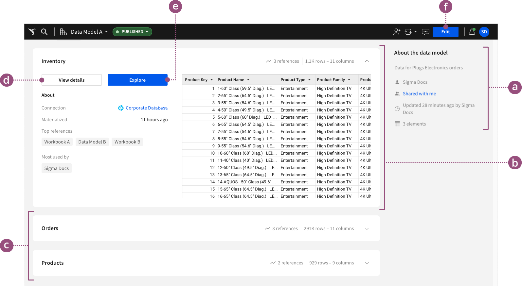Click the Explore button
The image size is (522, 286).
coord(137,80)
